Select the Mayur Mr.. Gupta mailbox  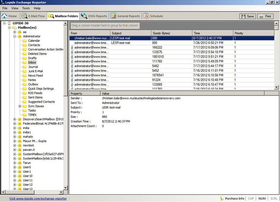tap(35, 141)
